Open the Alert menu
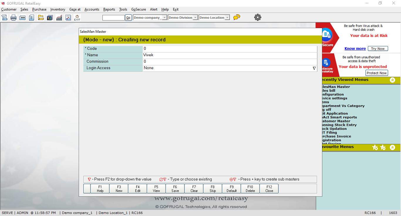 pos(154,9)
